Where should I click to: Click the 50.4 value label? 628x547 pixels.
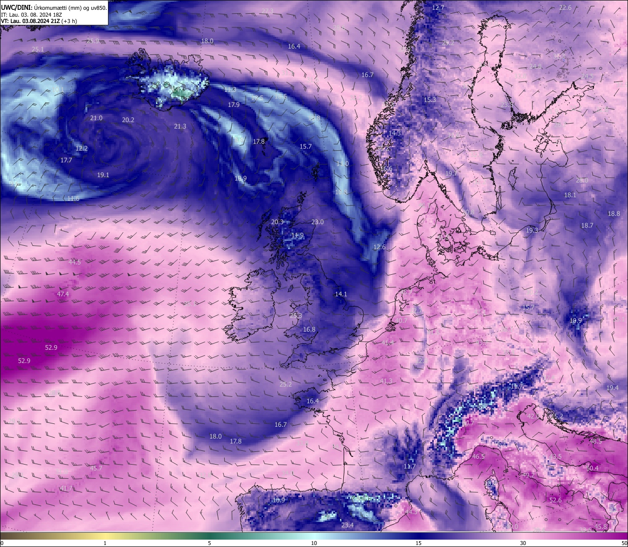tap(592, 469)
